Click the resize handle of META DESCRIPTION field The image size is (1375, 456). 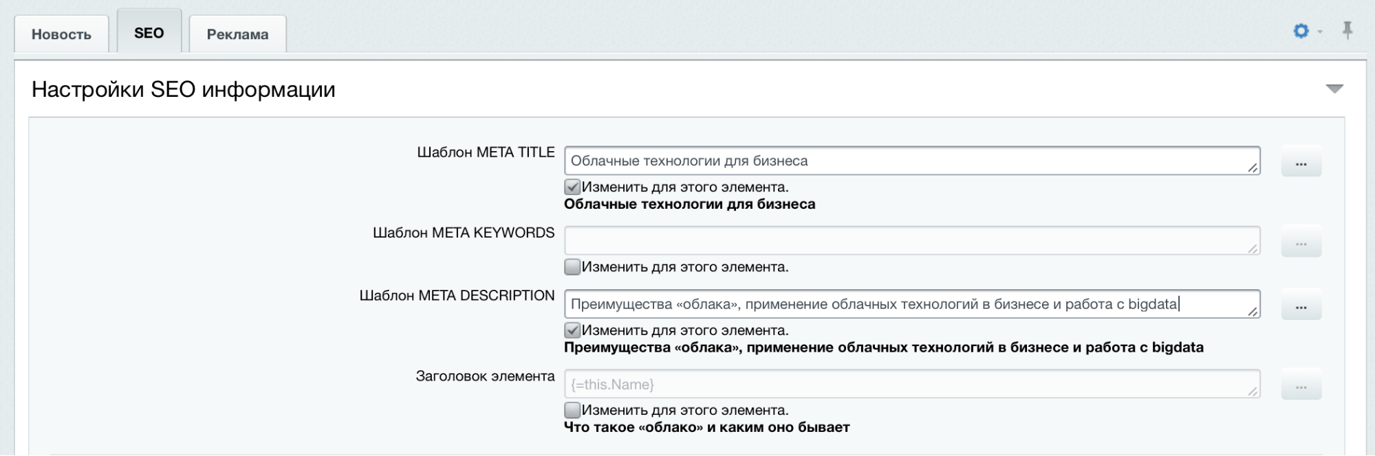tap(1253, 311)
